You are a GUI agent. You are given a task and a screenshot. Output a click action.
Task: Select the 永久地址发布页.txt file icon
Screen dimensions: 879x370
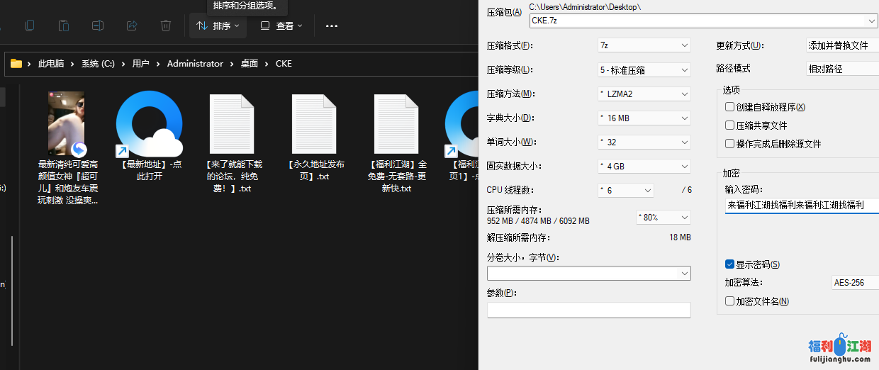[313, 124]
